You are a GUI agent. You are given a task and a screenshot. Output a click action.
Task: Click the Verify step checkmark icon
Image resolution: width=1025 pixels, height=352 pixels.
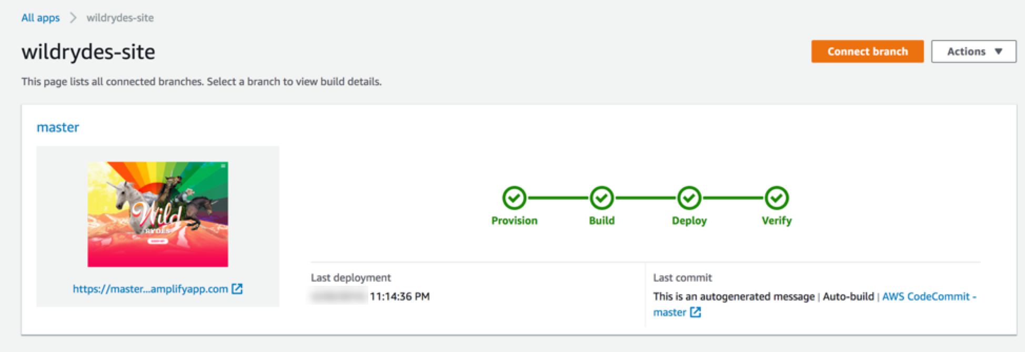point(776,198)
